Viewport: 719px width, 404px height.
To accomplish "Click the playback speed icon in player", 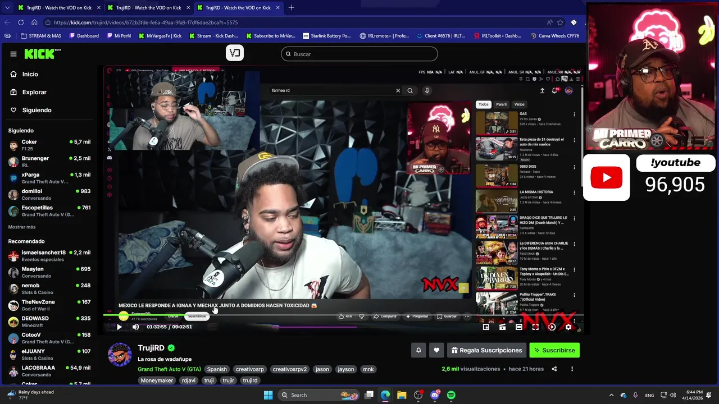I will (552, 327).
